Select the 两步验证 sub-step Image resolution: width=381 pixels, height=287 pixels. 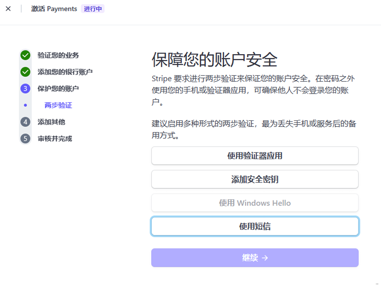[x=58, y=105]
